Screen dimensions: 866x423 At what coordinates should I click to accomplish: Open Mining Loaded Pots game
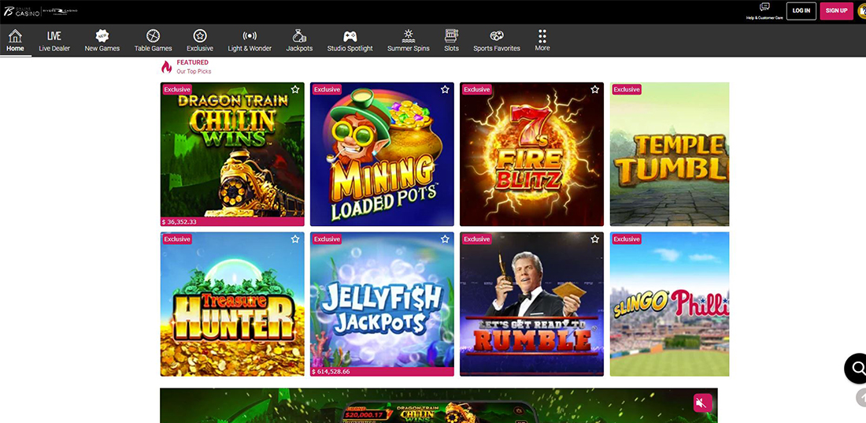[x=382, y=154]
